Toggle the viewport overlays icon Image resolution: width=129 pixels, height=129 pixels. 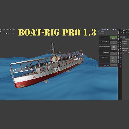coord(107,29)
